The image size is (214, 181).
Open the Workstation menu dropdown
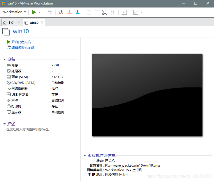point(14,12)
